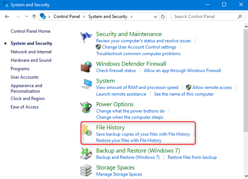Viewport: 248px width, 179px height.
Task: Open Storage Spaces heading
Action: tap(115, 168)
